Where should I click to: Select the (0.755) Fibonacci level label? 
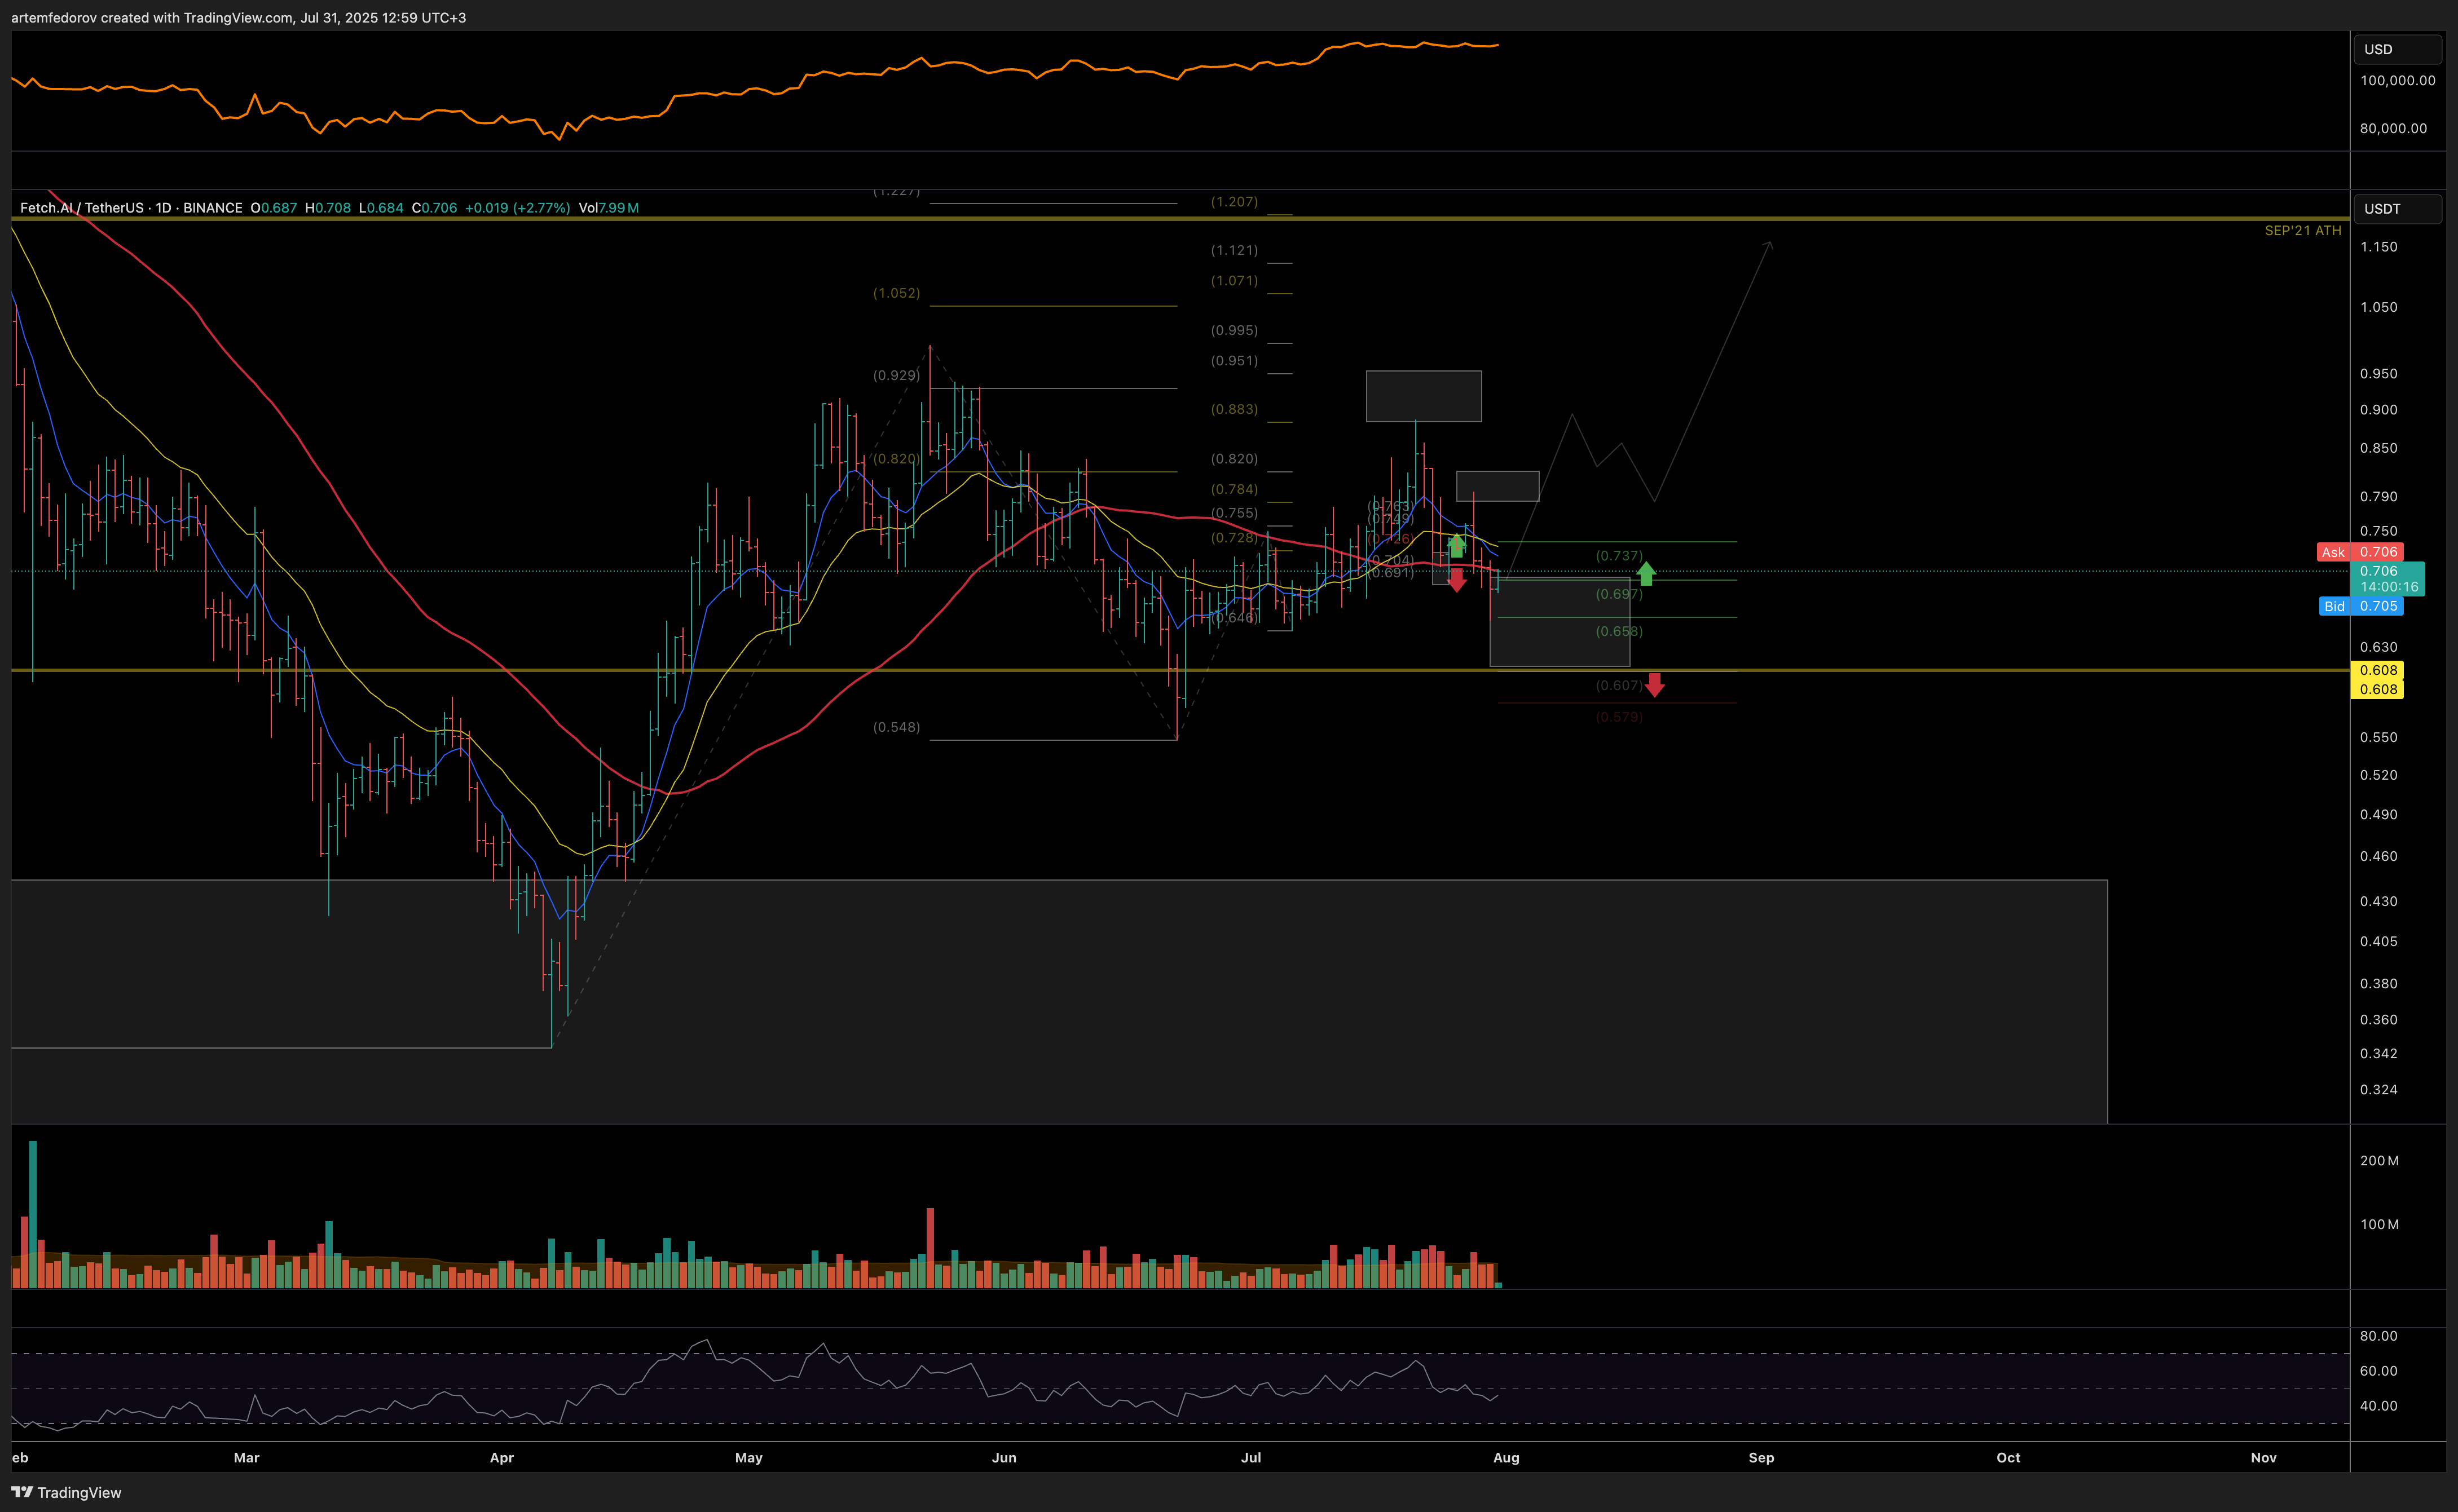coord(1234,513)
